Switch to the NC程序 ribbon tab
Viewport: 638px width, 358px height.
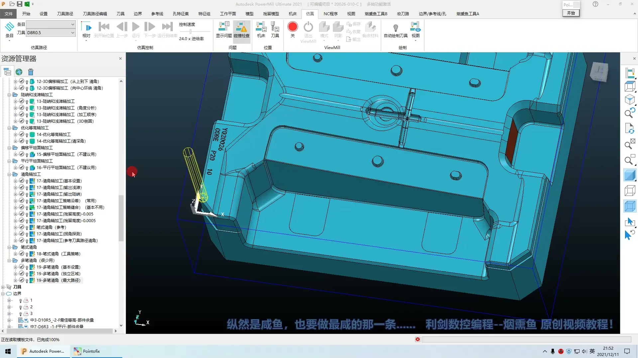[330, 14]
